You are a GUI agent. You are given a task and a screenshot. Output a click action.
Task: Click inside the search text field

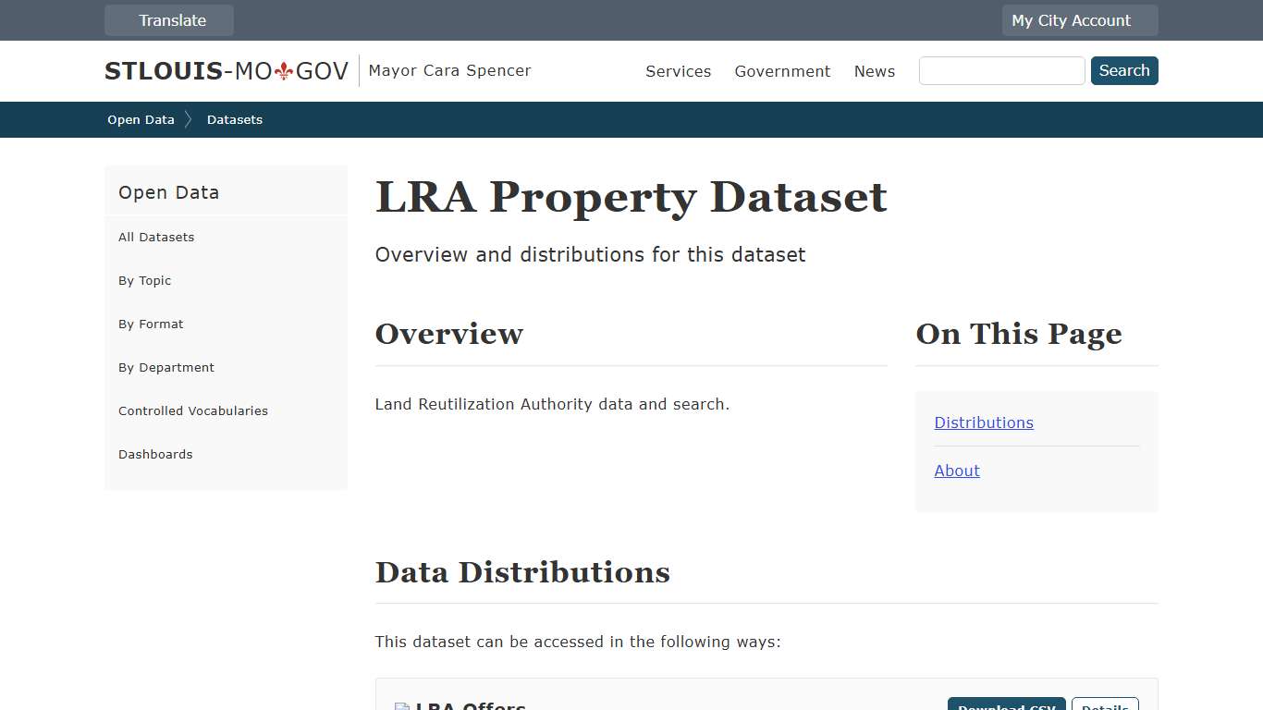pyautogui.click(x=1001, y=70)
